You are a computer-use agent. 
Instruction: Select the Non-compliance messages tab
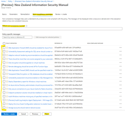click(x=43, y=14)
